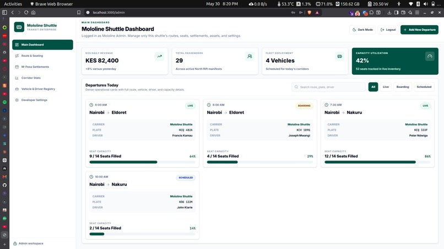Click the Capacity Utilization gauge icon
Image resolution: width=444 pixels, height=249 pixels.
430,56
